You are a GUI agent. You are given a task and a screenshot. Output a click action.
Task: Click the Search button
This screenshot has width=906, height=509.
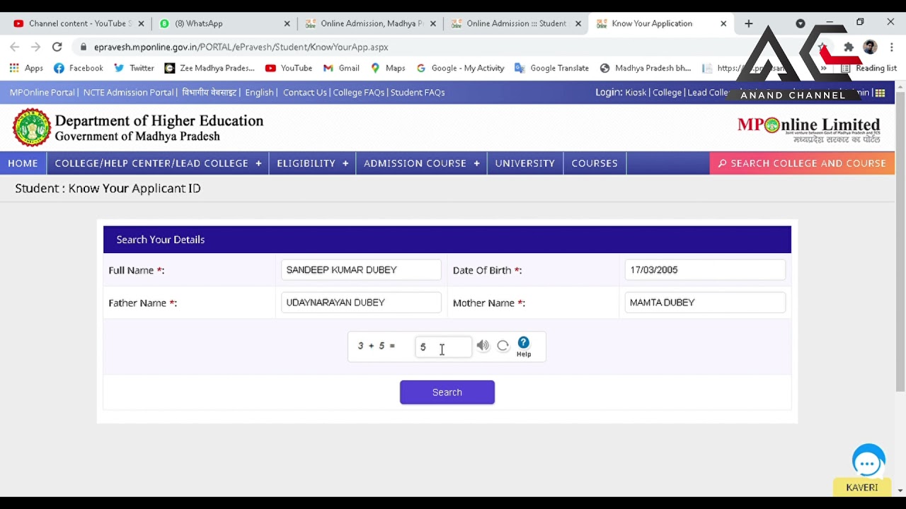[447, 392]
